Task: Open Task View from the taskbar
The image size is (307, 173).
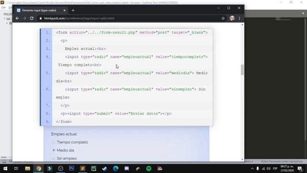Action: pos(16,169)
